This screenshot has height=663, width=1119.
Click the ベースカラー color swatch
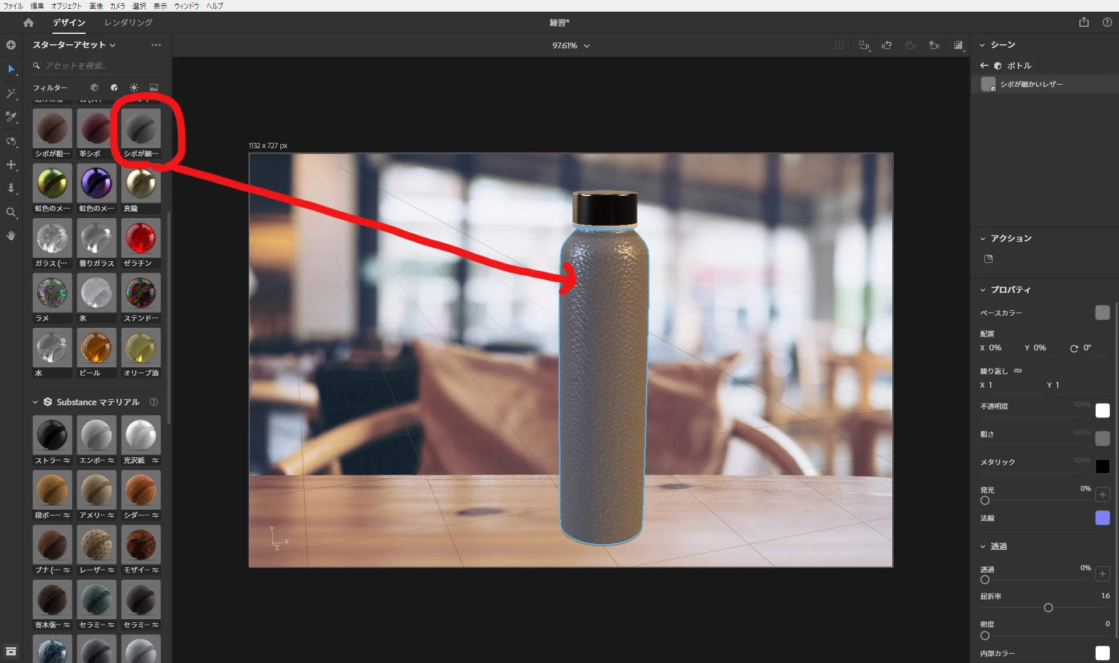(1102, 313)
